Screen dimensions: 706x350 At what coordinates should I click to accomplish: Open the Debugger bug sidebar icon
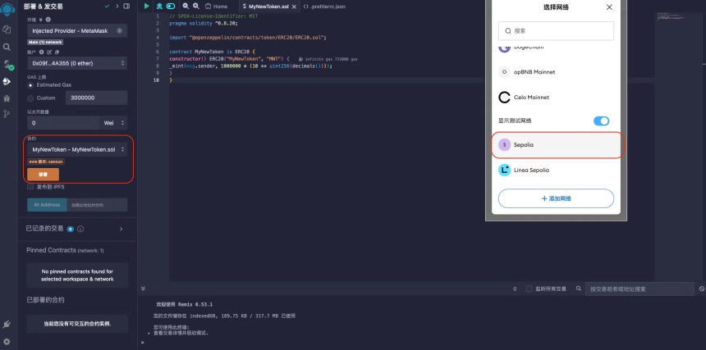(x=7, y=98)
